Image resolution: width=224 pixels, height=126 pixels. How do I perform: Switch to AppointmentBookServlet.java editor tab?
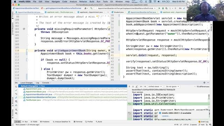pyautogui.click(x=29, y=12)
